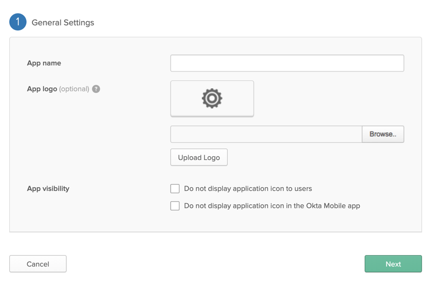The height and width of the screenshot is (288, 444).
Task: Click the '(optional)' text beside App logo
Action: point(74,89)
